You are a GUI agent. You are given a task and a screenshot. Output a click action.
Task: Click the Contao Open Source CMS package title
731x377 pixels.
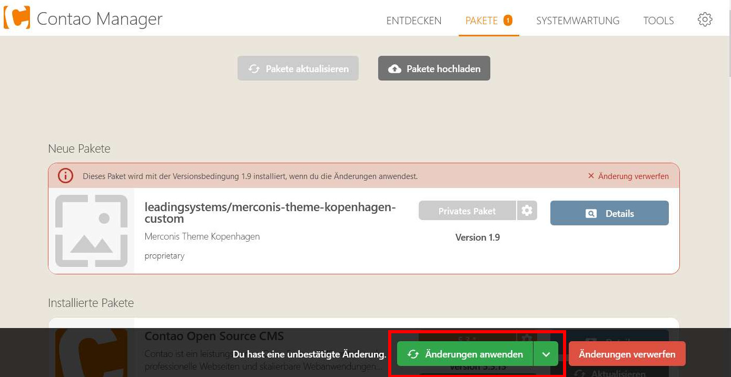[214, 336]
